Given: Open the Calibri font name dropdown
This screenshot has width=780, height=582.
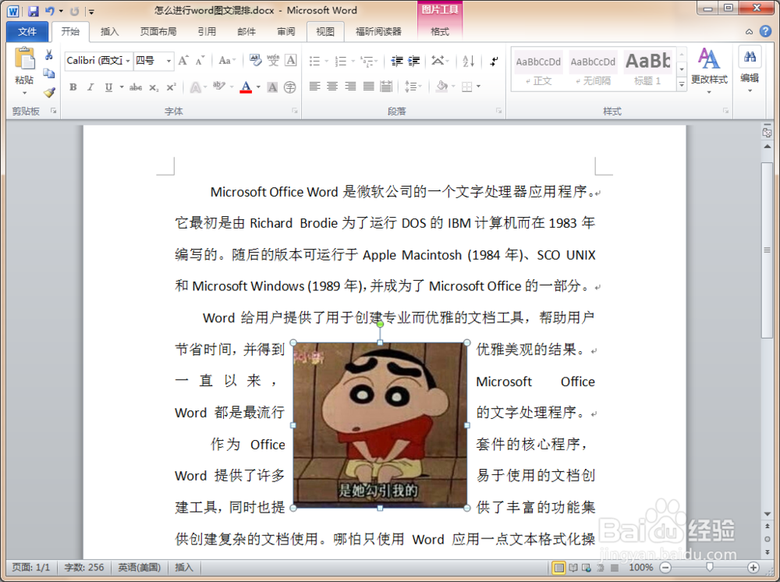Looking at the screenshot, I should pyautogui.click(x=127, y=61).
